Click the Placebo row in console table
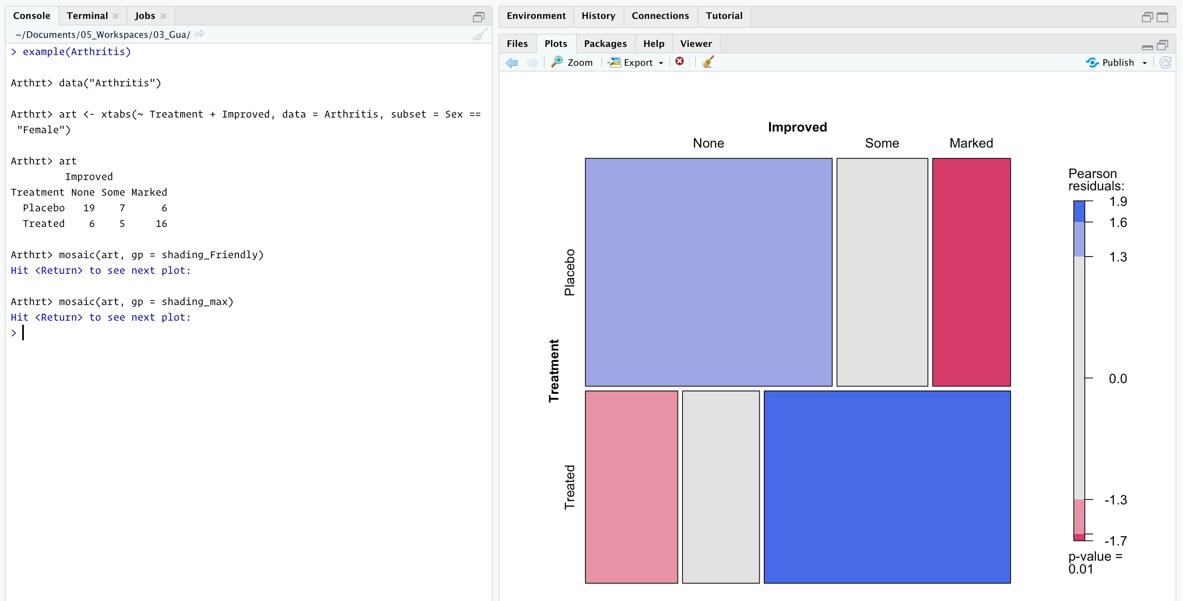 (95, 208)
